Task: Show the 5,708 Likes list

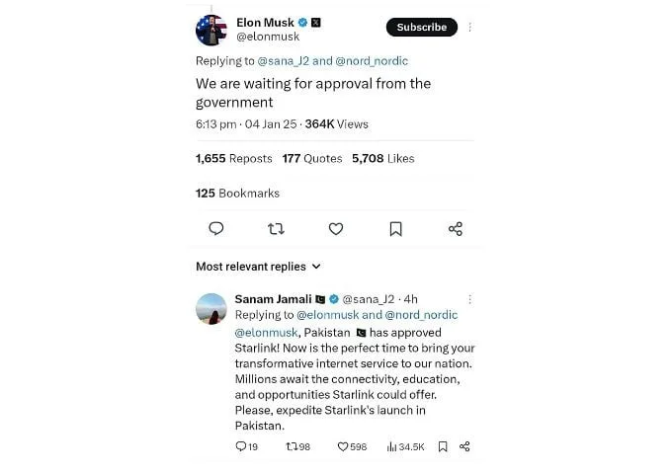Action: (383, 158)
